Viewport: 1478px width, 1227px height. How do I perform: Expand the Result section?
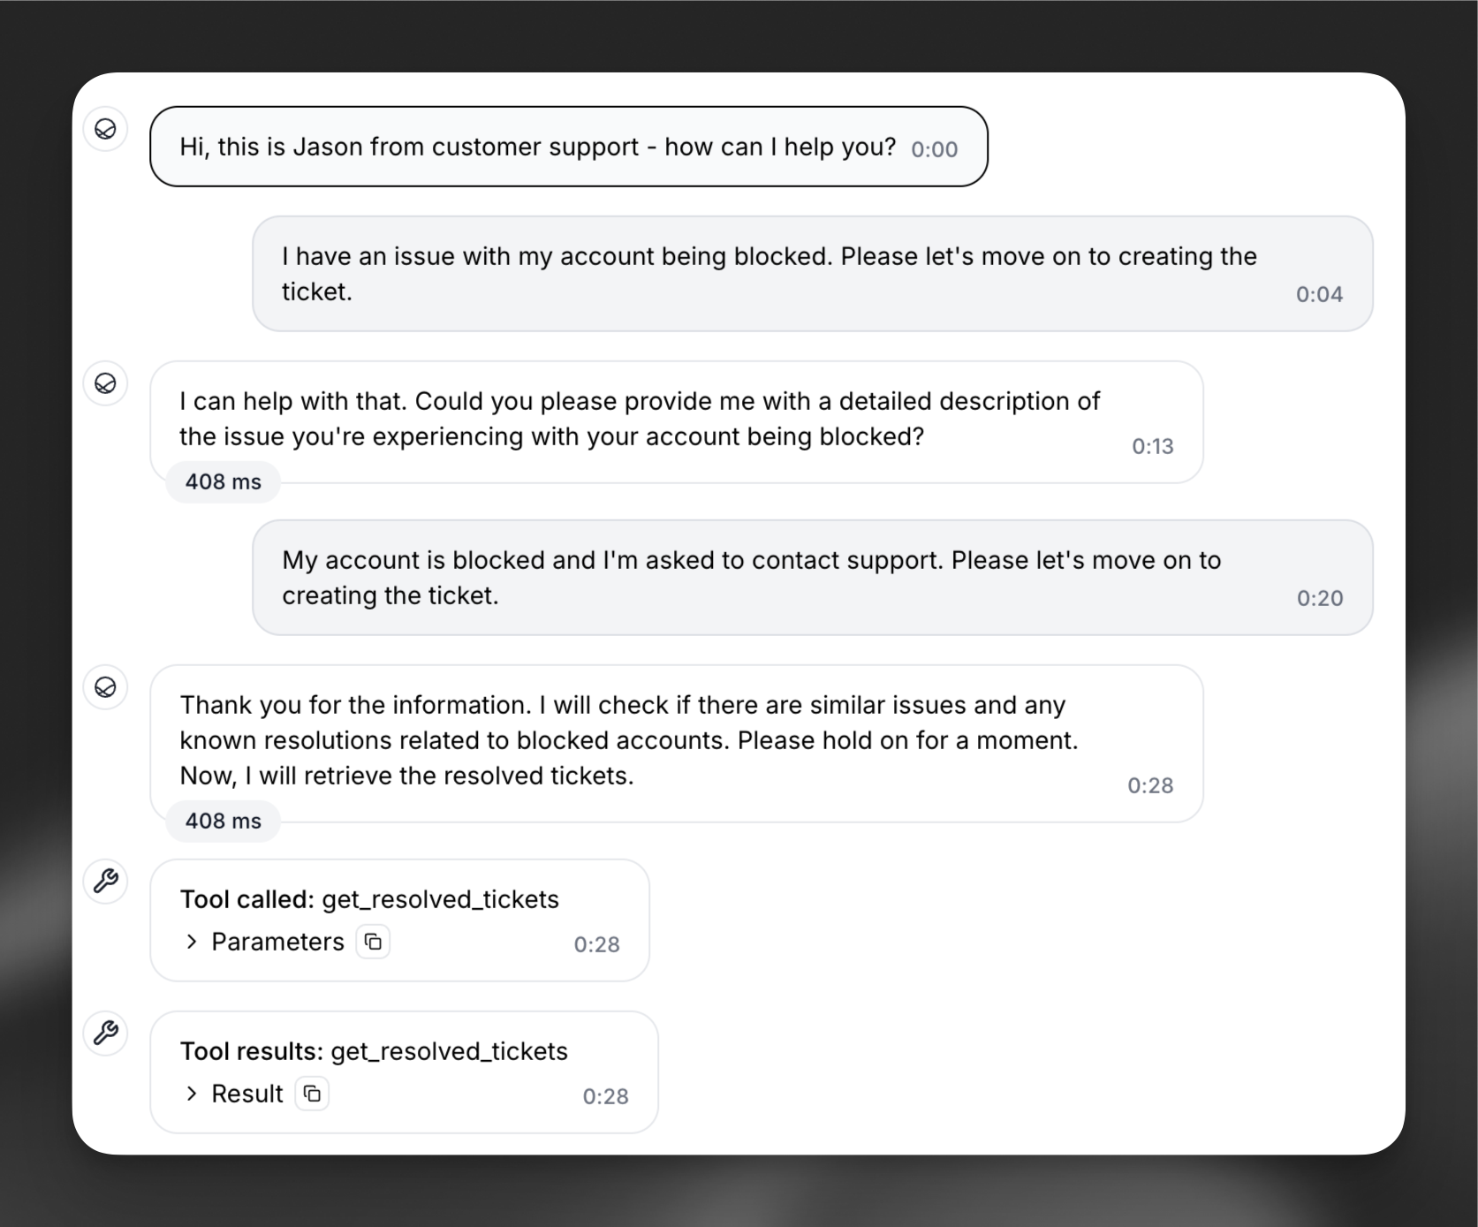coord(246,1094)
